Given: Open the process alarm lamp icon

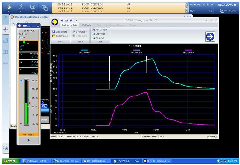Looking at the screenshot, I should pyautogui.click(x=9, y=7).
